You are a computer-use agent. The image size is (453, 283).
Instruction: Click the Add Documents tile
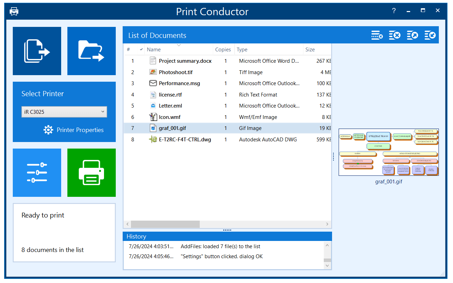[x=37, y=51]
